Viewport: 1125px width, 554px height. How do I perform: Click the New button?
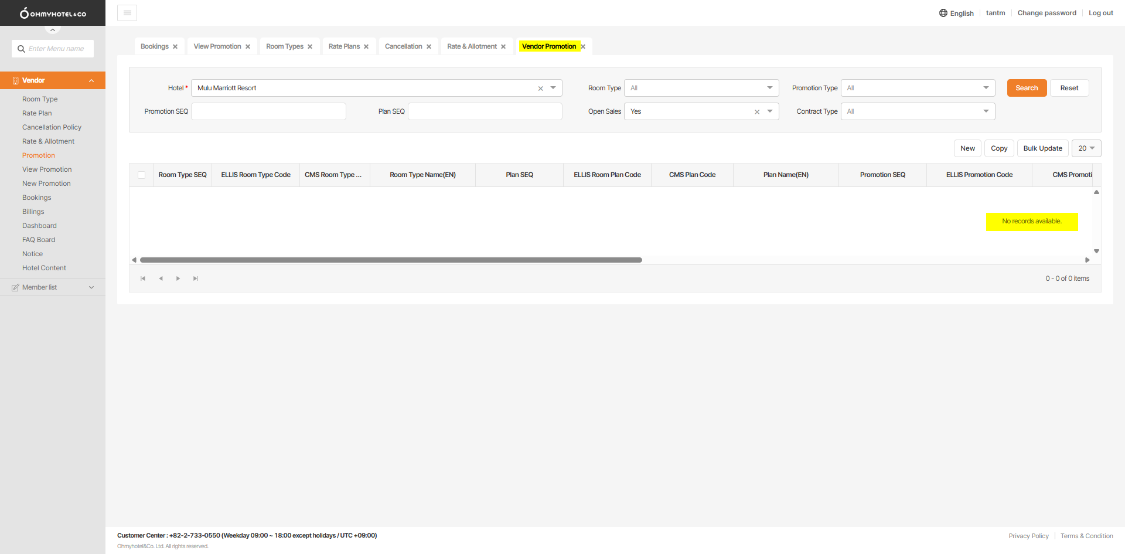pyautogui.click(x=967, y=148)
